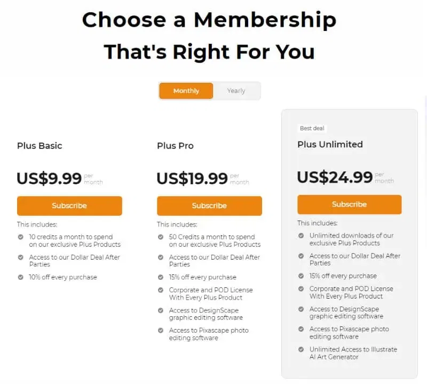The width and height of the screenshot is (427, 384).
Task: Click the Subscribe button under Plus Pro
Action: point(209,206)
